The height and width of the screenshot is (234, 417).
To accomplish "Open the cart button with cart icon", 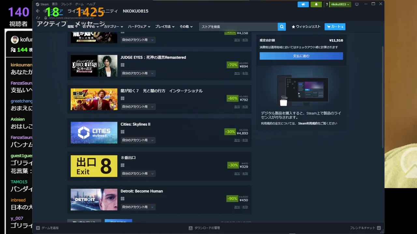I will 335,27.
